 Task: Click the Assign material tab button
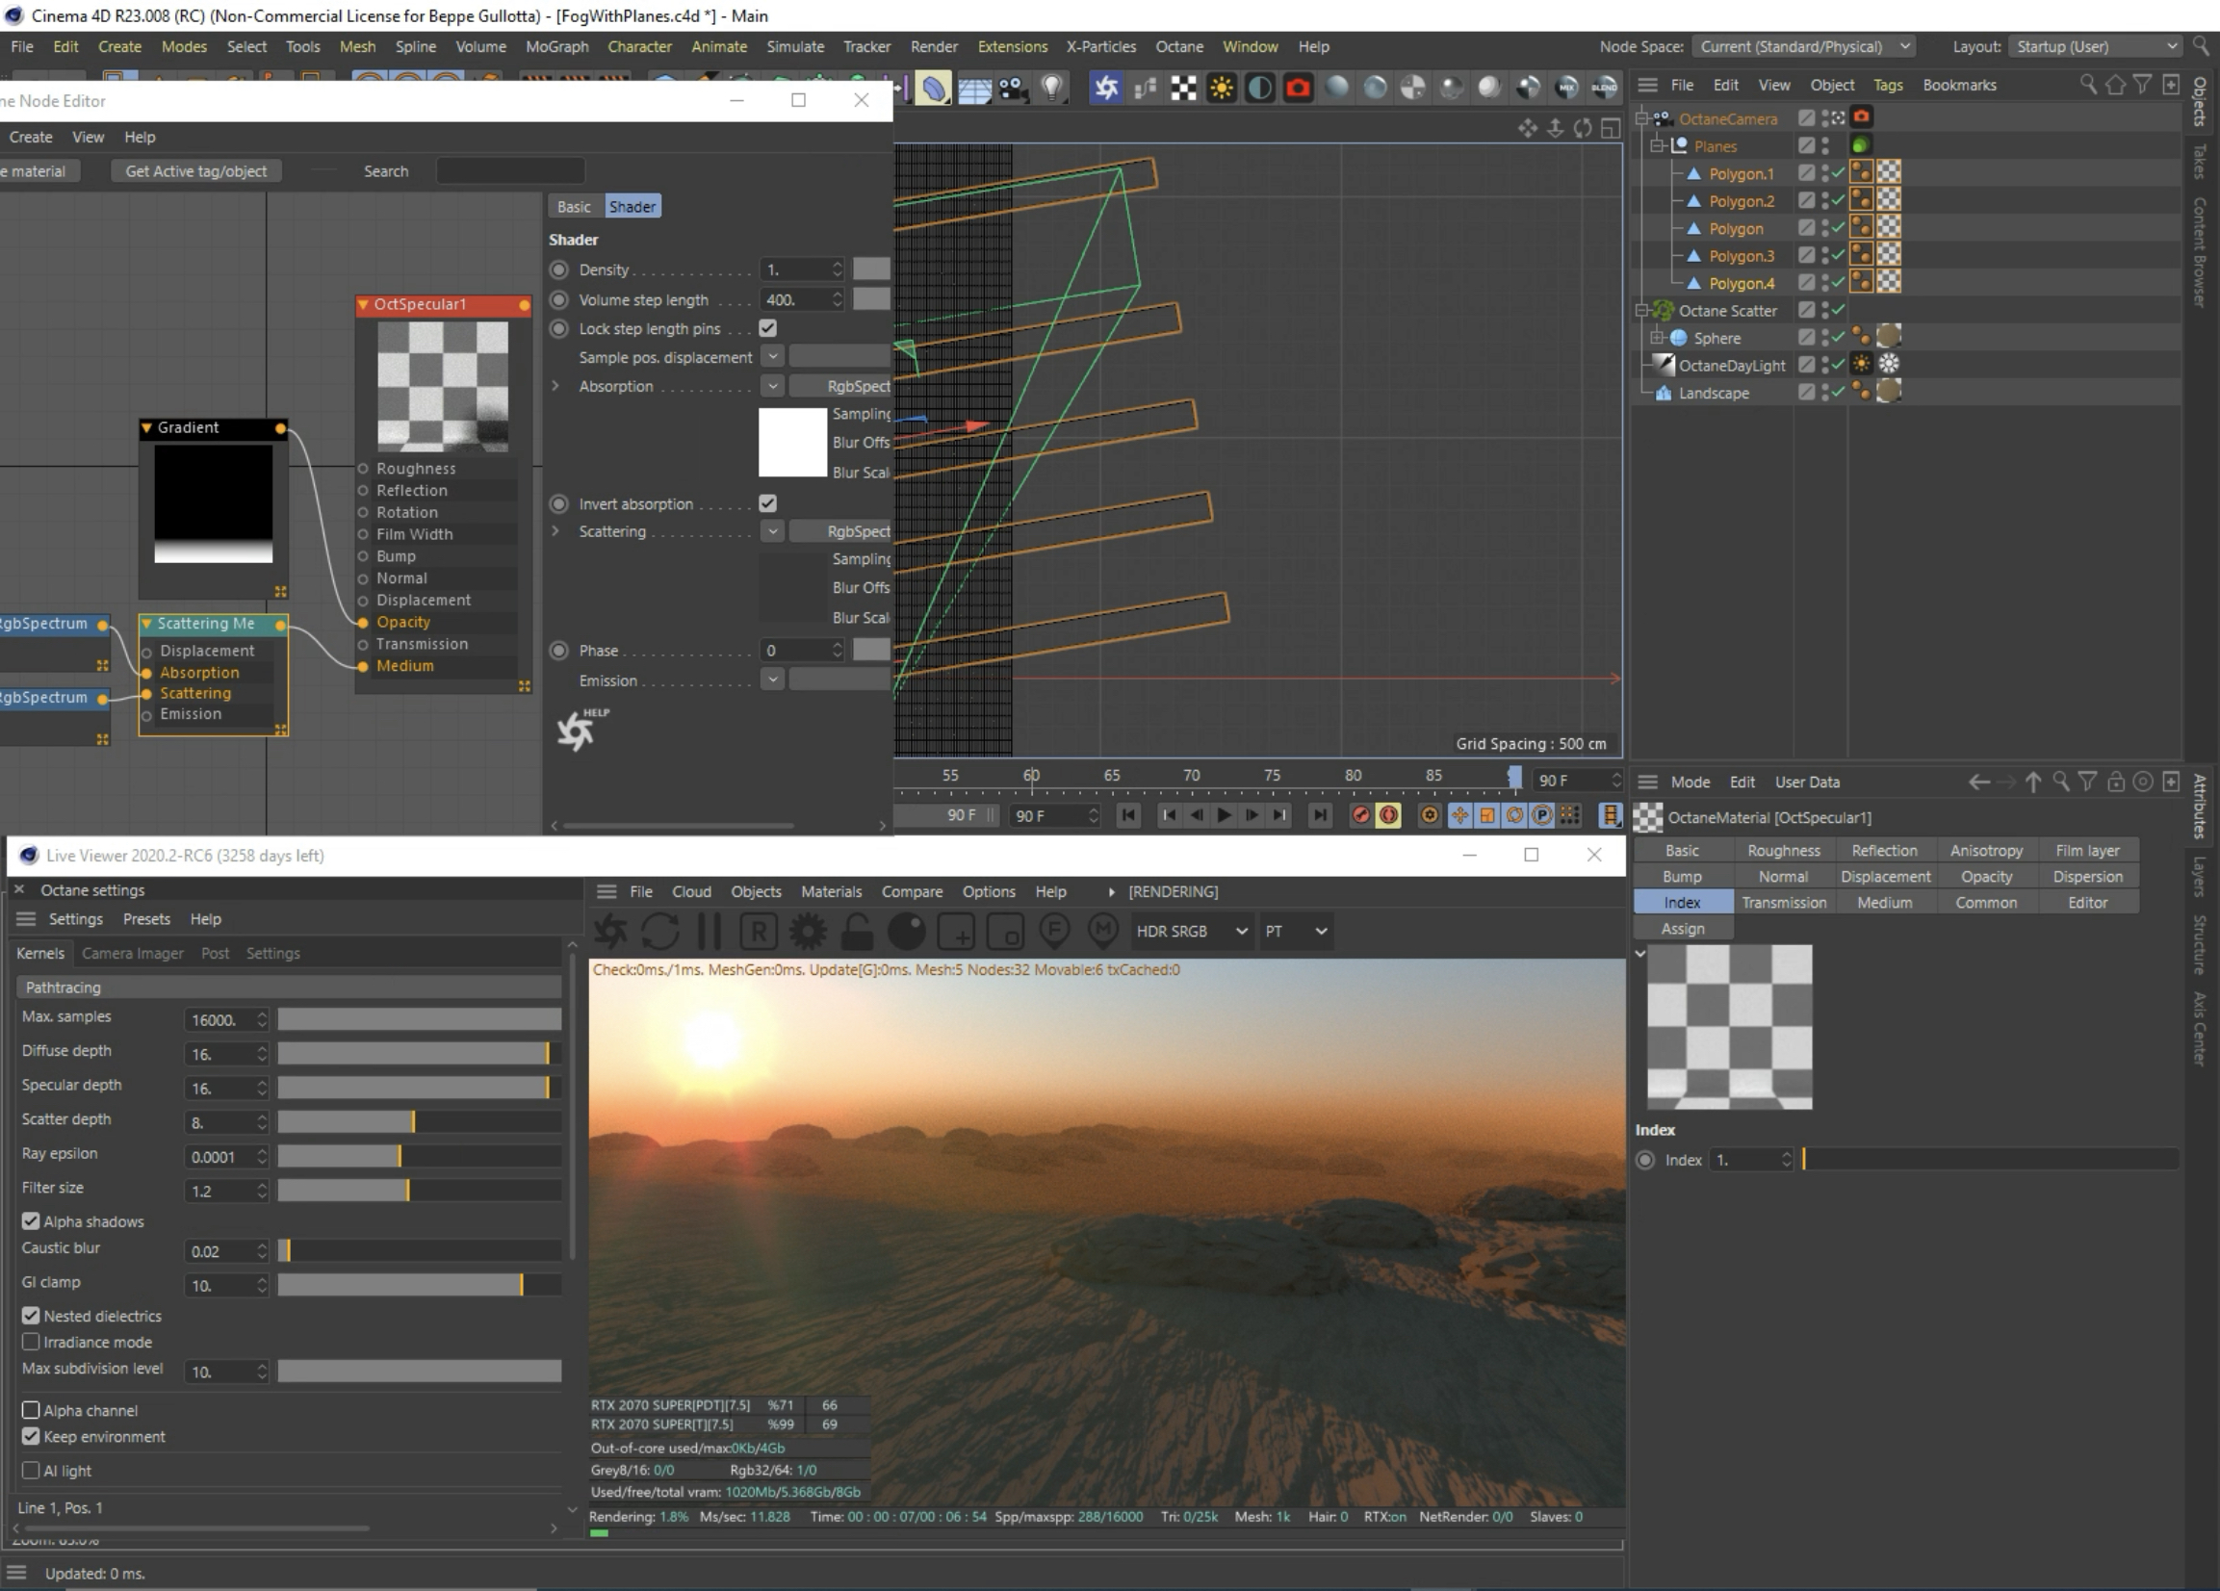(1682, 929)
